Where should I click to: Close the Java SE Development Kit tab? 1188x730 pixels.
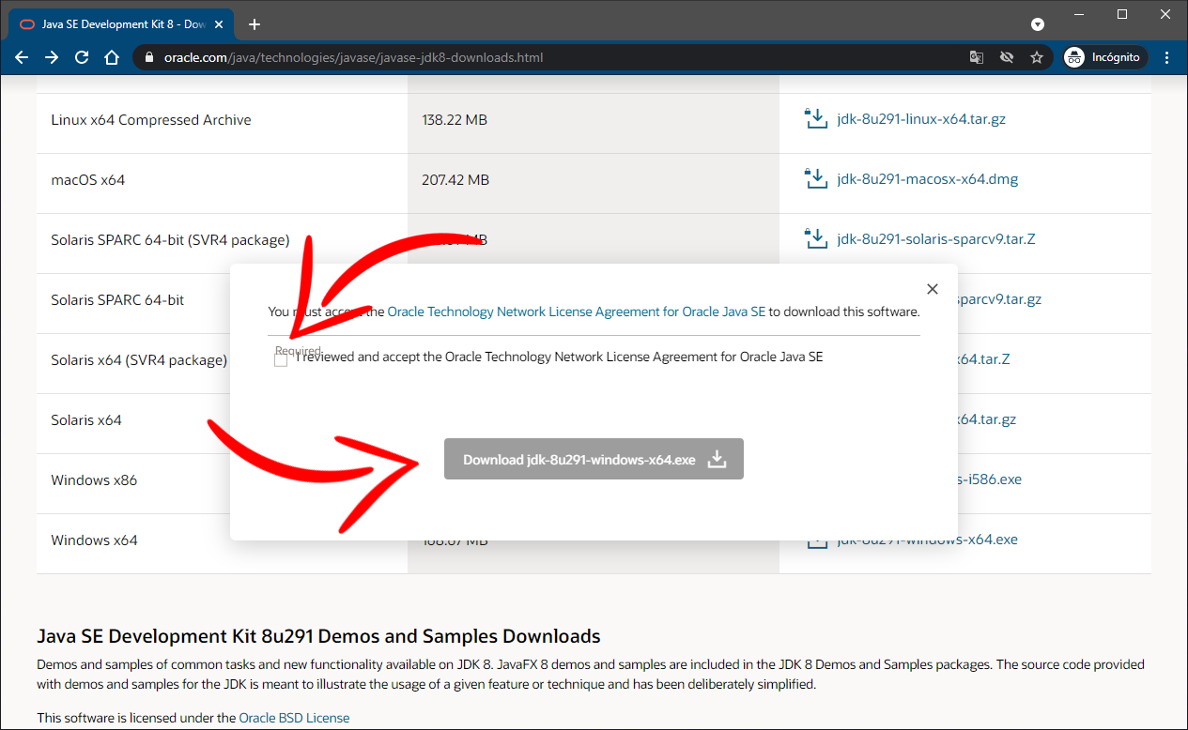[219, 24]
